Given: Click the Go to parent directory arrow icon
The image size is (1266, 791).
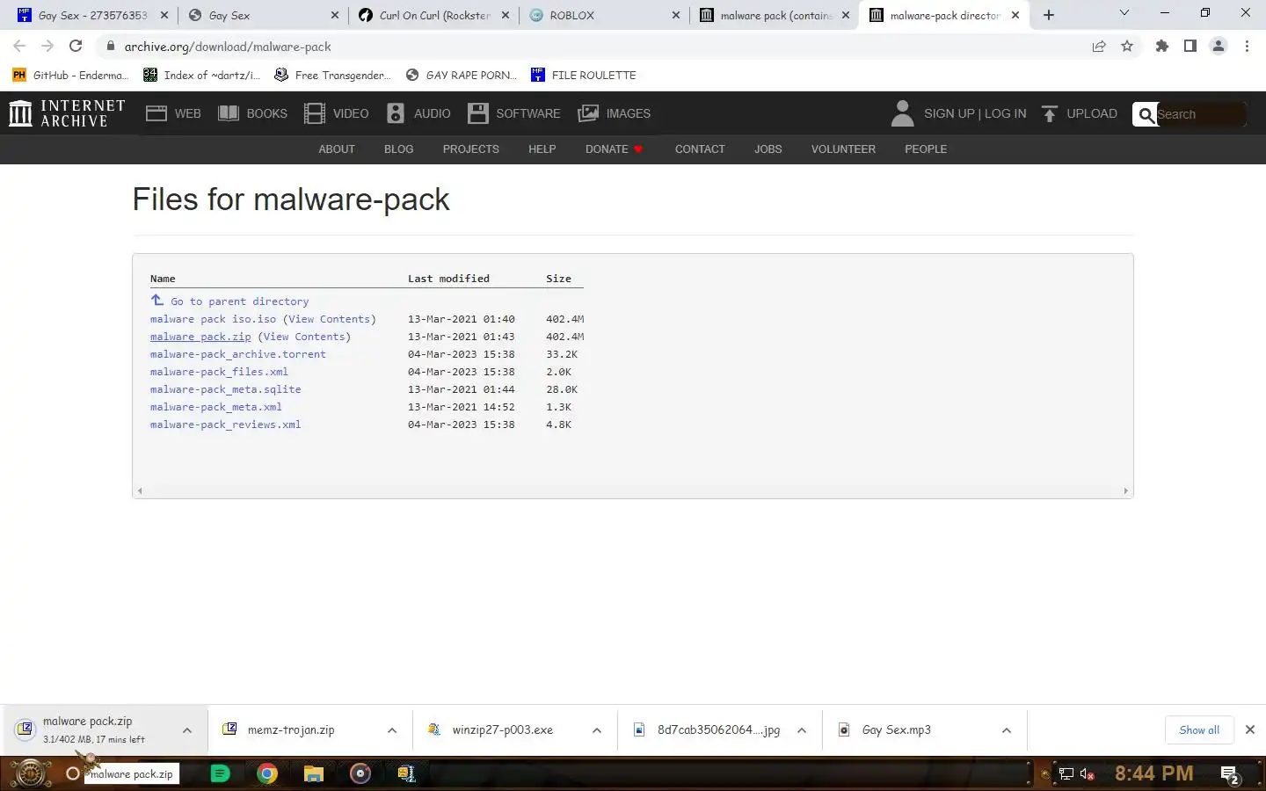Looking at the screenshot, I should tap(156, 301).
